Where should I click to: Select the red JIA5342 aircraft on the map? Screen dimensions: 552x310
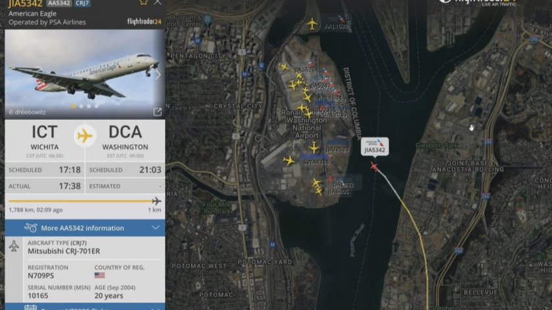pos(374,166)
